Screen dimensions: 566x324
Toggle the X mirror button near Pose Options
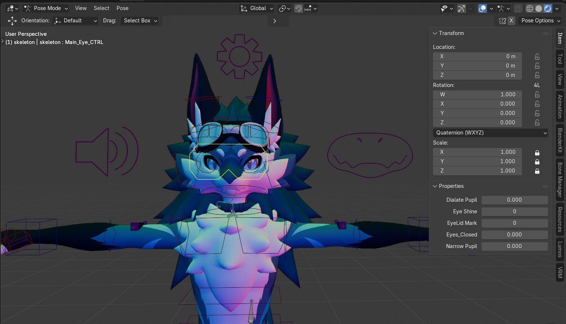click(511, 21)
